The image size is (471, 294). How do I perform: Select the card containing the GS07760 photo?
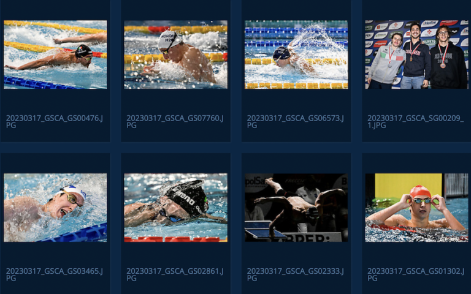pyautogui.click(x=176, y=71)
